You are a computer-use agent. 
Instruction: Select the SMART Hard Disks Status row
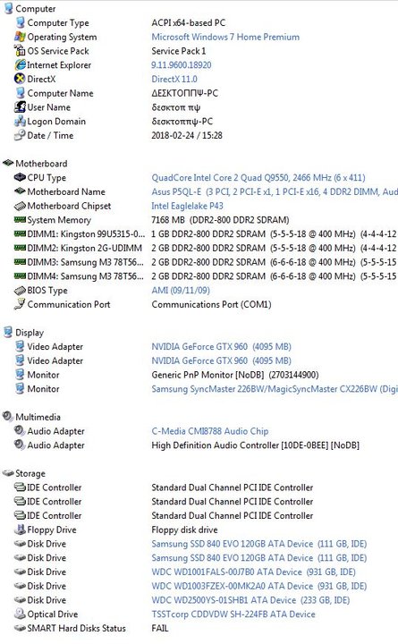coord(199,629)
